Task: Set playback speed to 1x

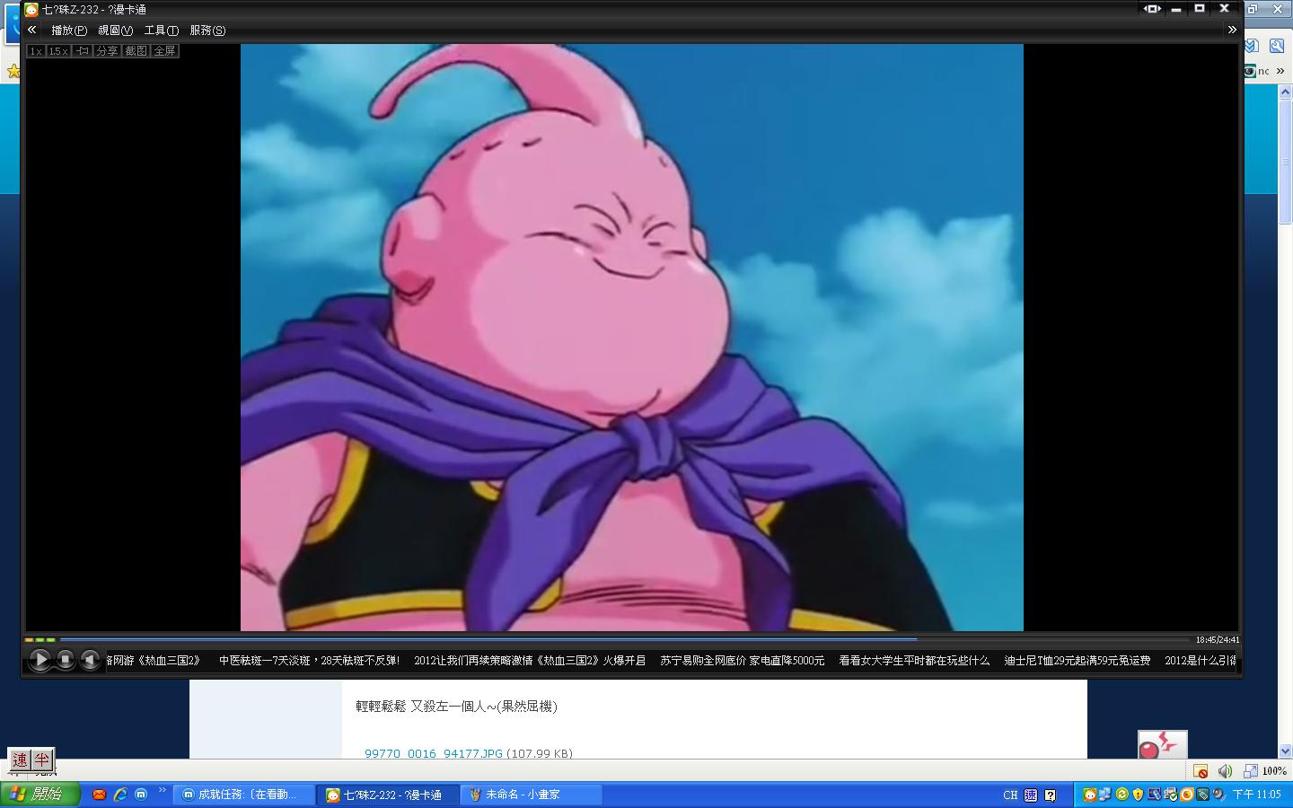Action: (x=36, y=51)
